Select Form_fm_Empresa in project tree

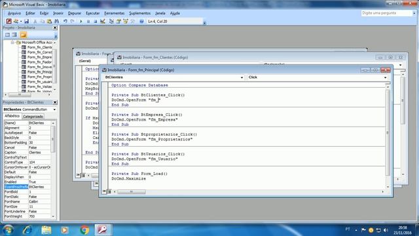[39, 57]
